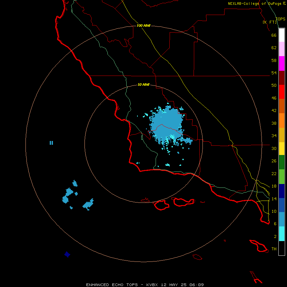
Task: Click the "10" legend value
Action: coord(274,211)
